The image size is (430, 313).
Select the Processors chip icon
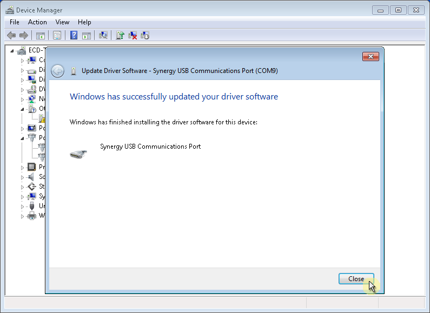[x=32, y=167]
